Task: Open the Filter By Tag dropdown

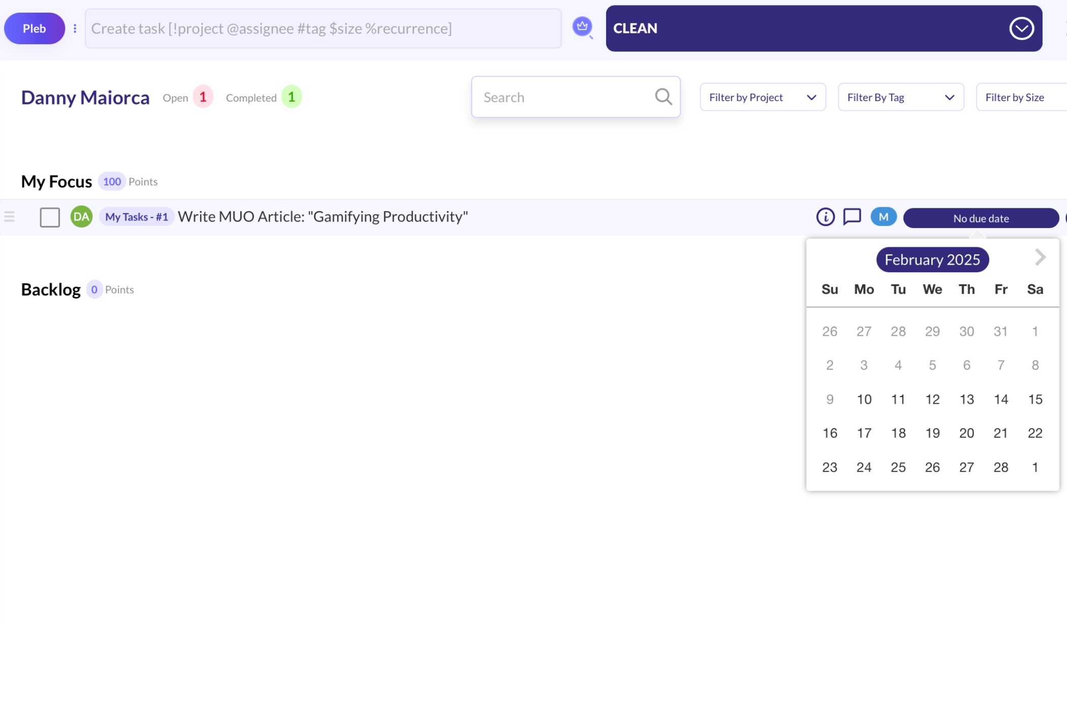Action: (900, 97)
